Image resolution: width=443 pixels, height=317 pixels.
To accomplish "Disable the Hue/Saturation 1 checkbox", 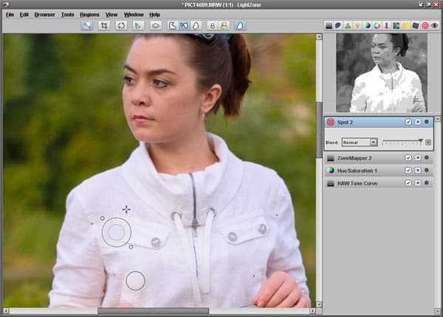I will (408, 170).
